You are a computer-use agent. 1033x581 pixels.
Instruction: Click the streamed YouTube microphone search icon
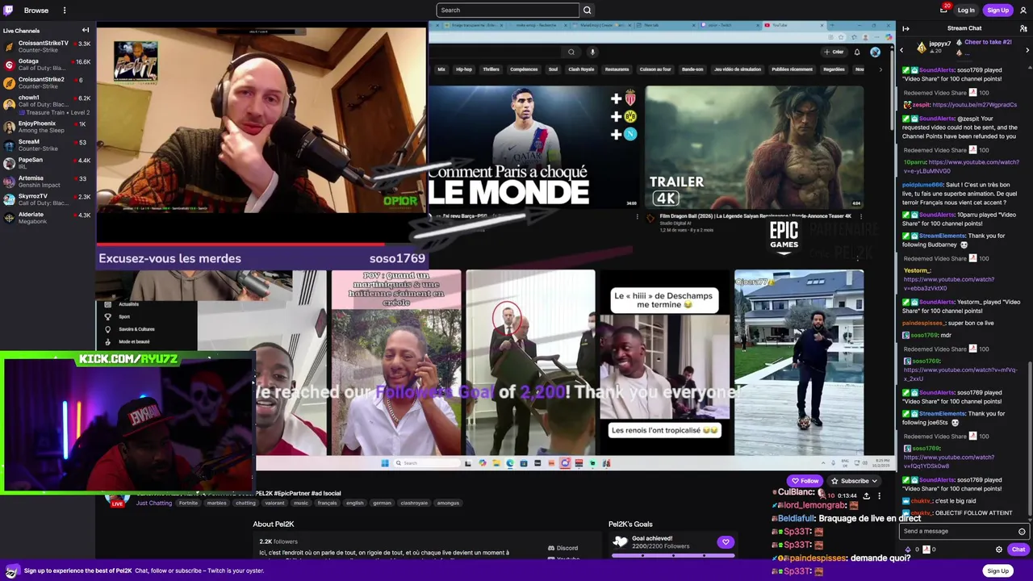[592, 52]
